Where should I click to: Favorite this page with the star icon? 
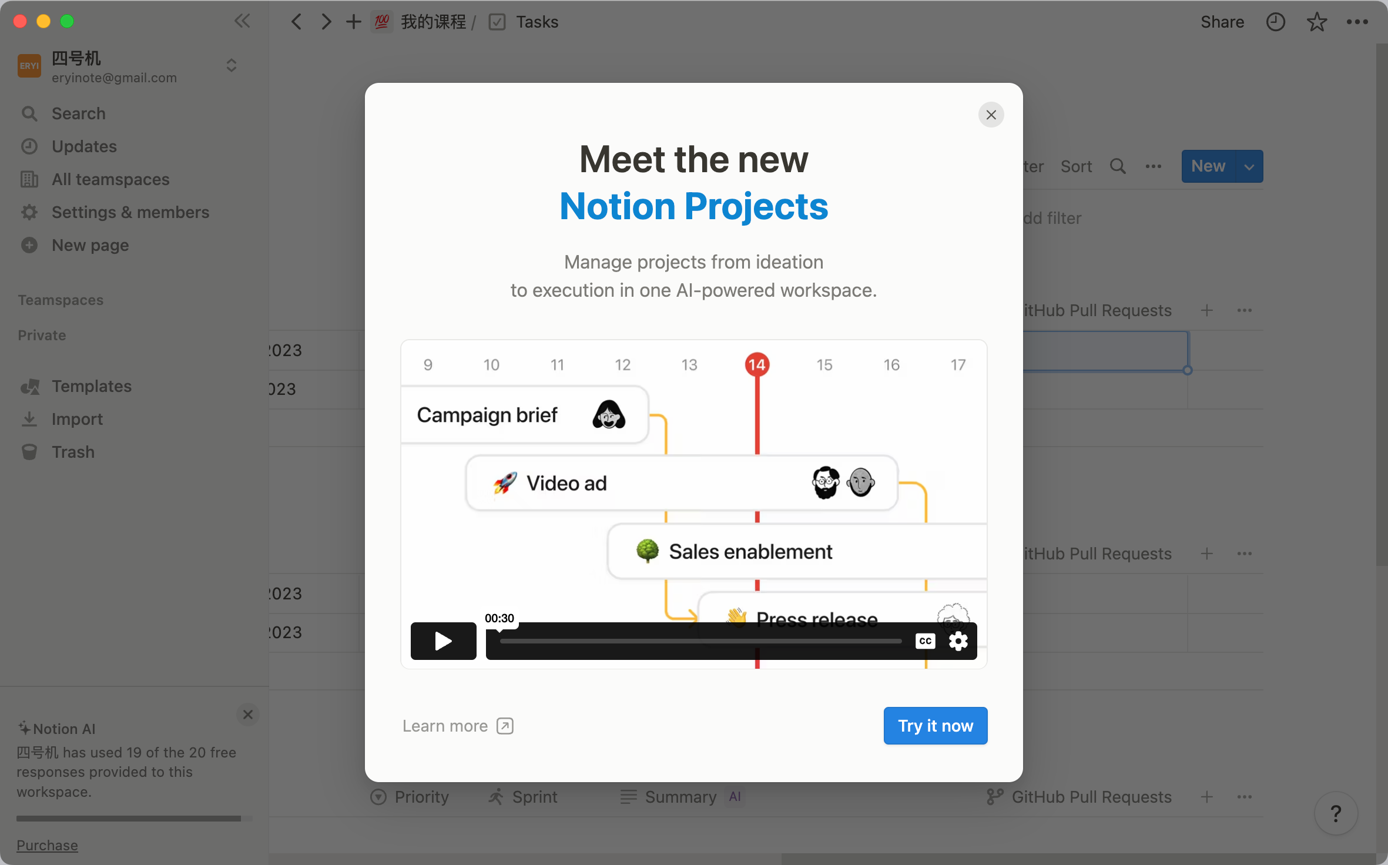click(1317, 22)
